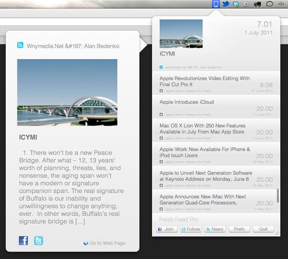This screenshot has height=259, width=288.
Task: Click the bridge thumbnail in the feed list
Action: (x=180, y=33)
